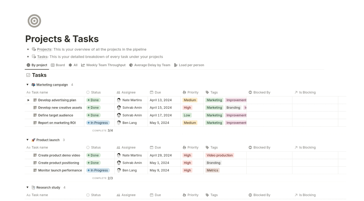Click the Research study group icon

[x=33, y=187]
